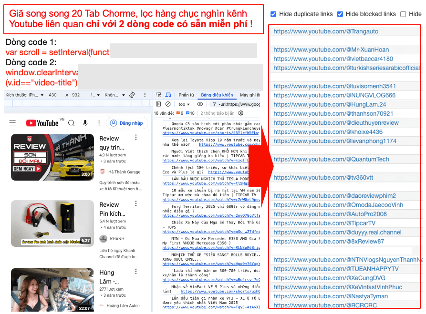Click the YouTube logo
The height and width of the screenshot is (314, 426).
point(42,123)
